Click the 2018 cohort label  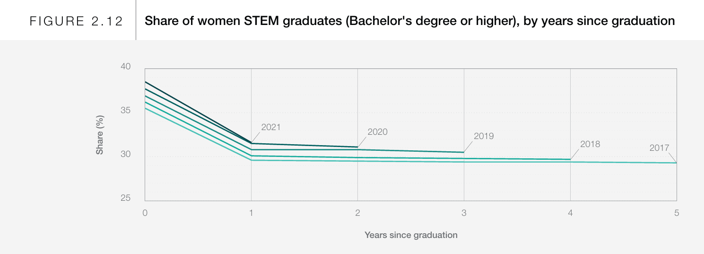click(x=590, y=144)
